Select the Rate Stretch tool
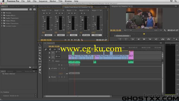Image resolution: width=179 pixels, height=101 pixels. pyautogui.click(x=40, y=56)
